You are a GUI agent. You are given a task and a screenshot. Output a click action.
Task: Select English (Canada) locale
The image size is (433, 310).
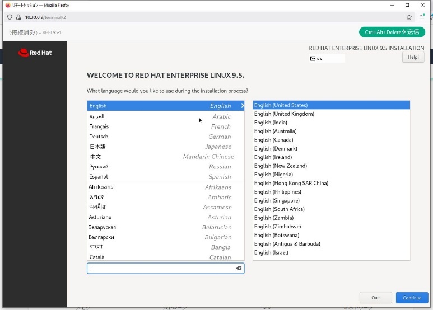tap(273, 140)
